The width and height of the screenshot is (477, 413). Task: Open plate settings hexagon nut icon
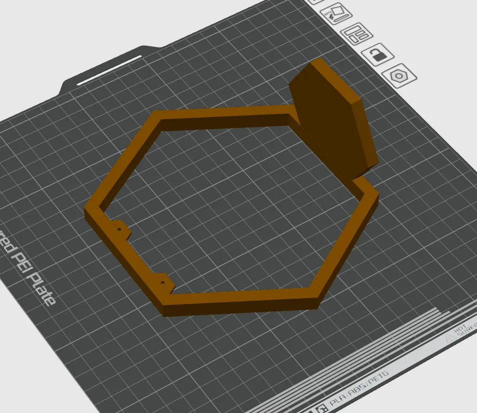(399, 75)
